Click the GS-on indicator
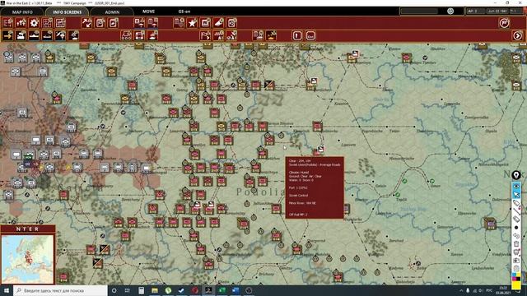This screenshot has width=527, height=296. [x=184, y=12]
